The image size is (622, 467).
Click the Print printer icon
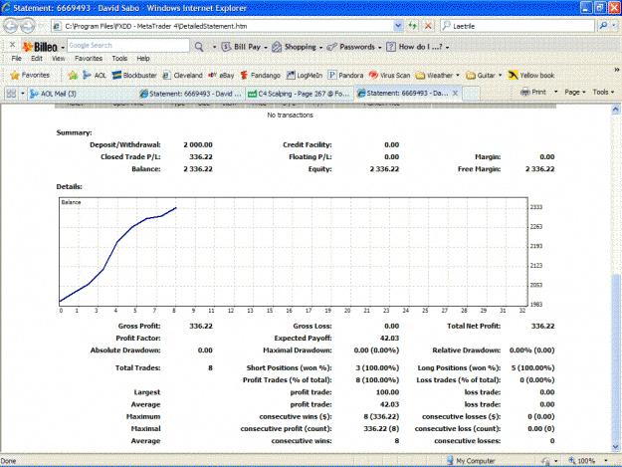click(525, 92)
